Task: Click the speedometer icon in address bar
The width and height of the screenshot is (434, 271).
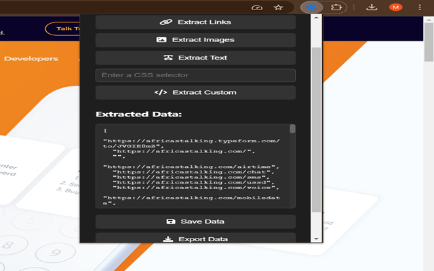Action: [257, 7]
